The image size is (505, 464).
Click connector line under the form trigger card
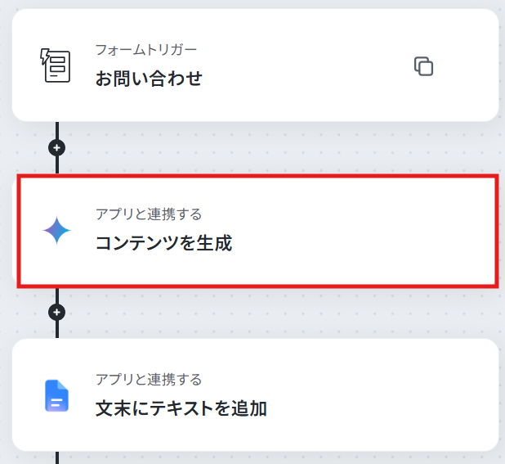(x=57, y=130)
